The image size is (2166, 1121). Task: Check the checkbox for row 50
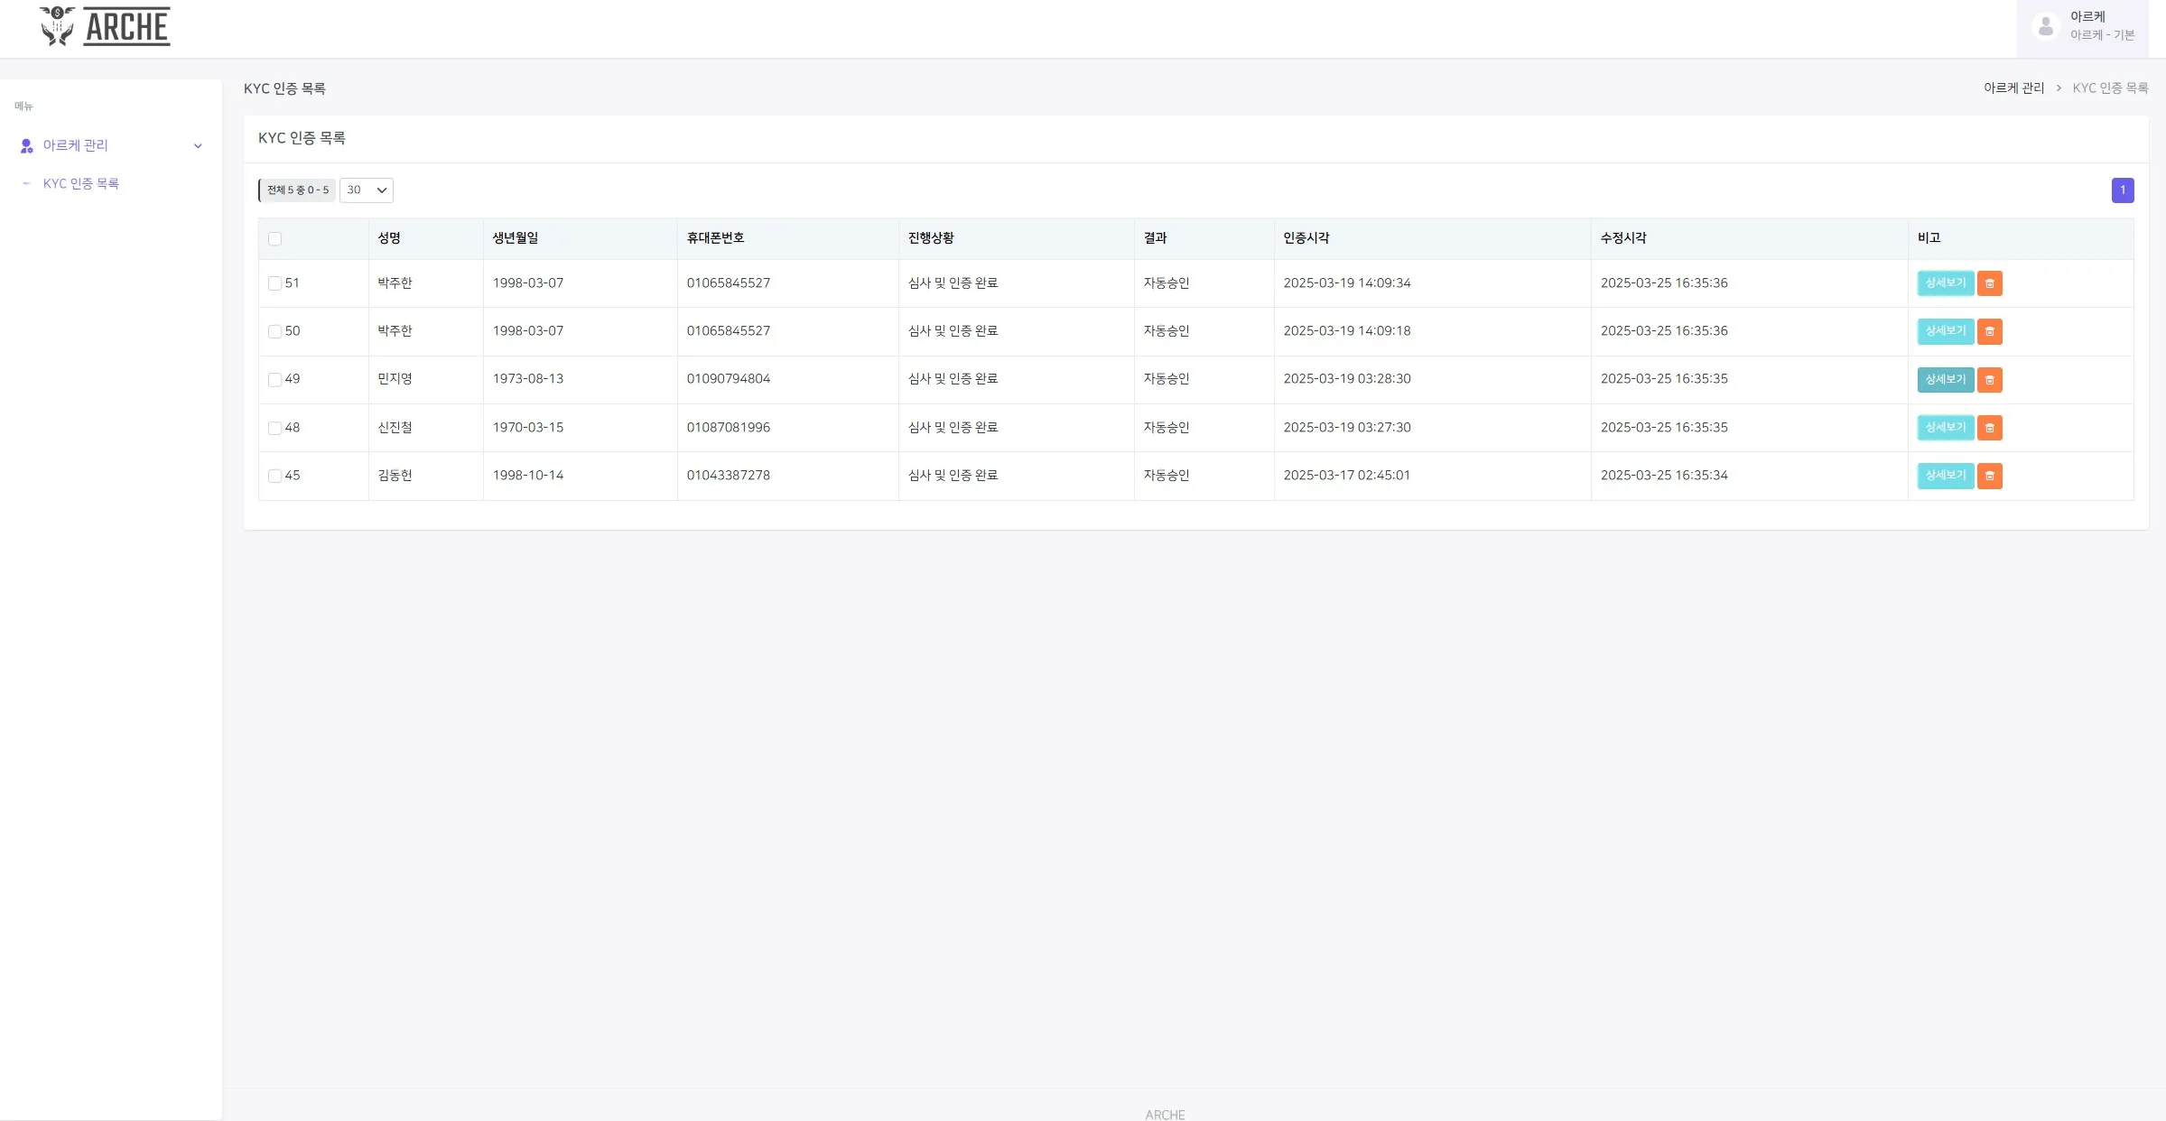[274, 331]
